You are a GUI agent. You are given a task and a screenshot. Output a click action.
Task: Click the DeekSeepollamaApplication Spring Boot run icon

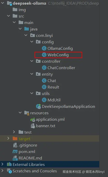(38, 107)
